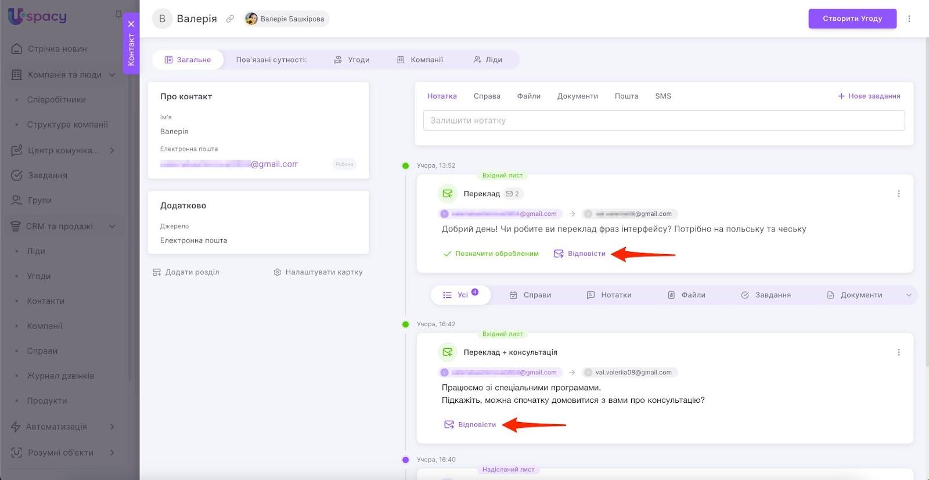Open Ліди in sidebar
Viewport: 929px width, 480px height.
click(x=36, y=251)
